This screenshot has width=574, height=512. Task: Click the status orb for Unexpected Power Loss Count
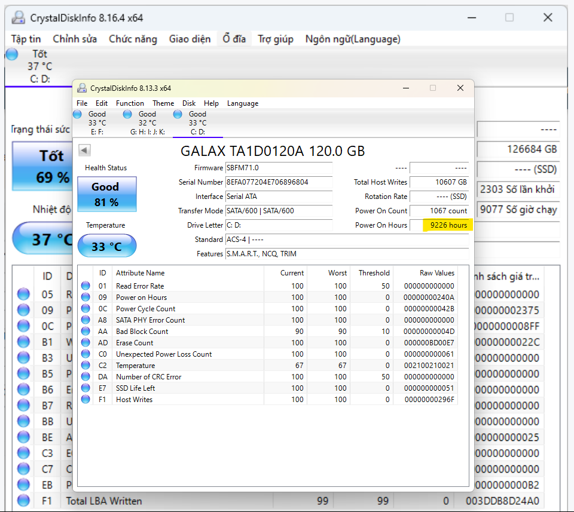[x=86, y=354]
